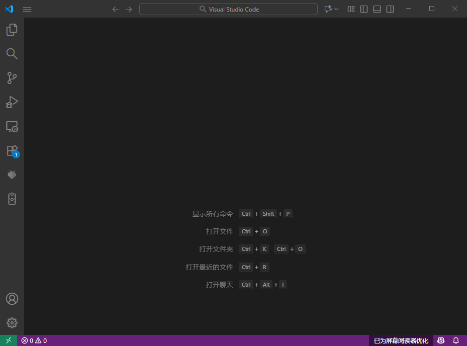The height and width of the screenshot is (346, 467).
Task: Open the Extensions view showing 1 update
Action: coord(12,150)
